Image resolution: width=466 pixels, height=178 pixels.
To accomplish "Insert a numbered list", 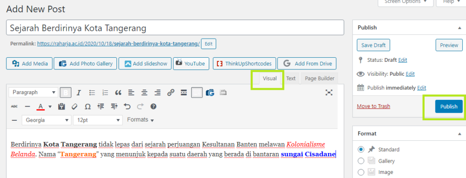I will [x=105, y=93].
